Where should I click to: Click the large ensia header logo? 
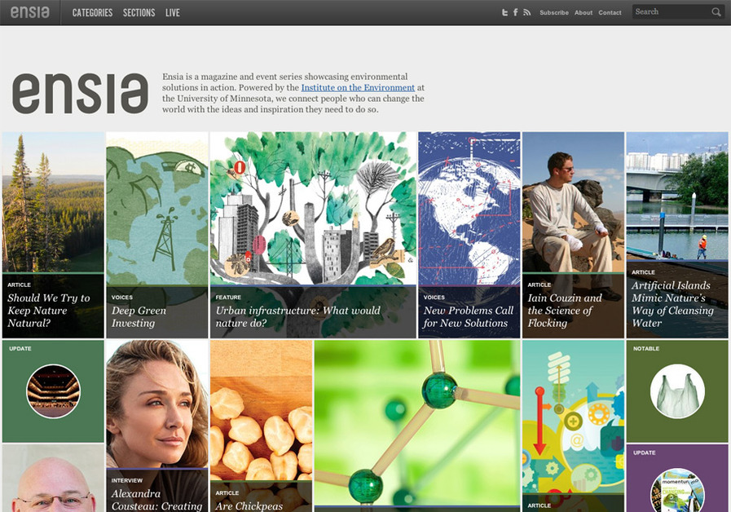tap(80, 93)
